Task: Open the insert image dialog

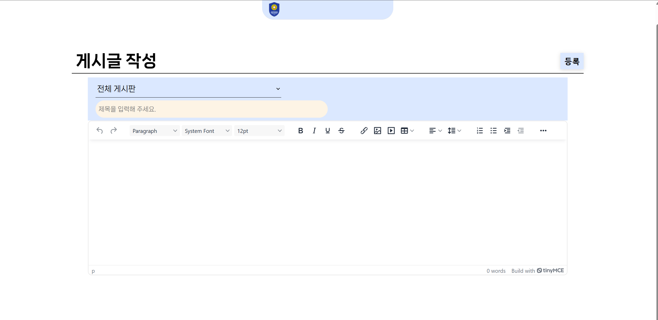Action: pos(378,131)
